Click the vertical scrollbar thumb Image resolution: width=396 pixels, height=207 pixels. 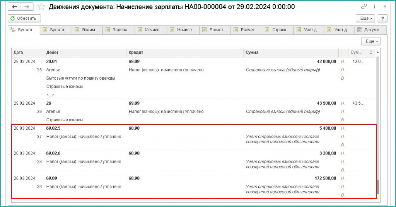378,187
